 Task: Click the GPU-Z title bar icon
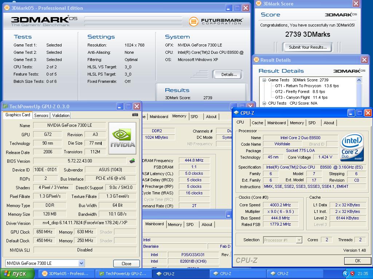tap(5, 106)
